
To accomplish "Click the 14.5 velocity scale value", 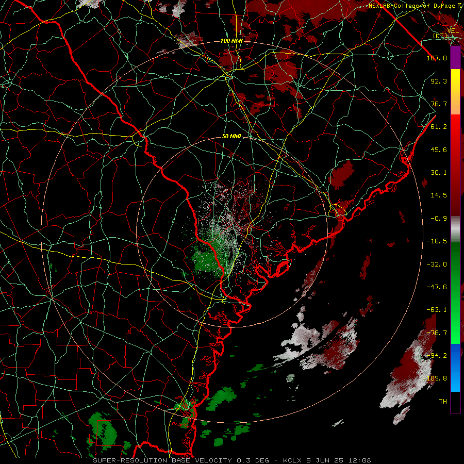I will (x=439, y=195).
